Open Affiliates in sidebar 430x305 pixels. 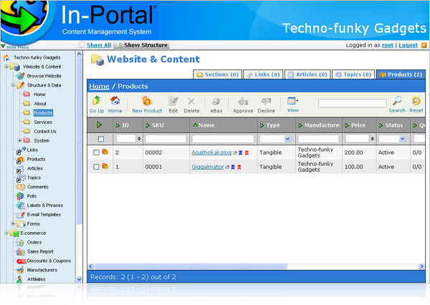(x=37, y=279)
